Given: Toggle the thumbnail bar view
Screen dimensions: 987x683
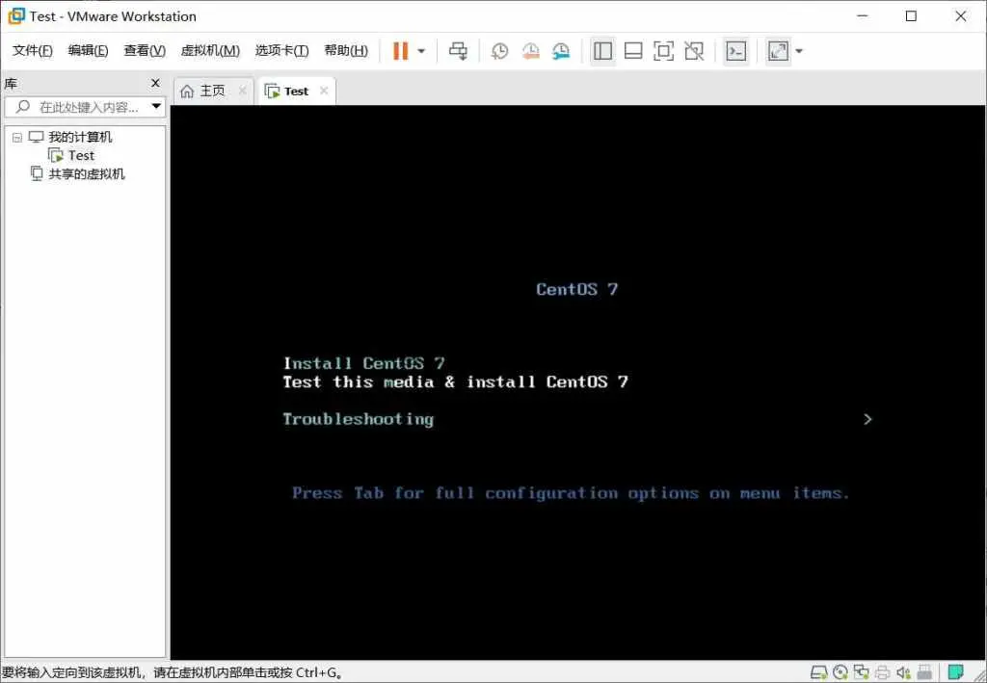Looking at the screenshot, I should (633, 51).
